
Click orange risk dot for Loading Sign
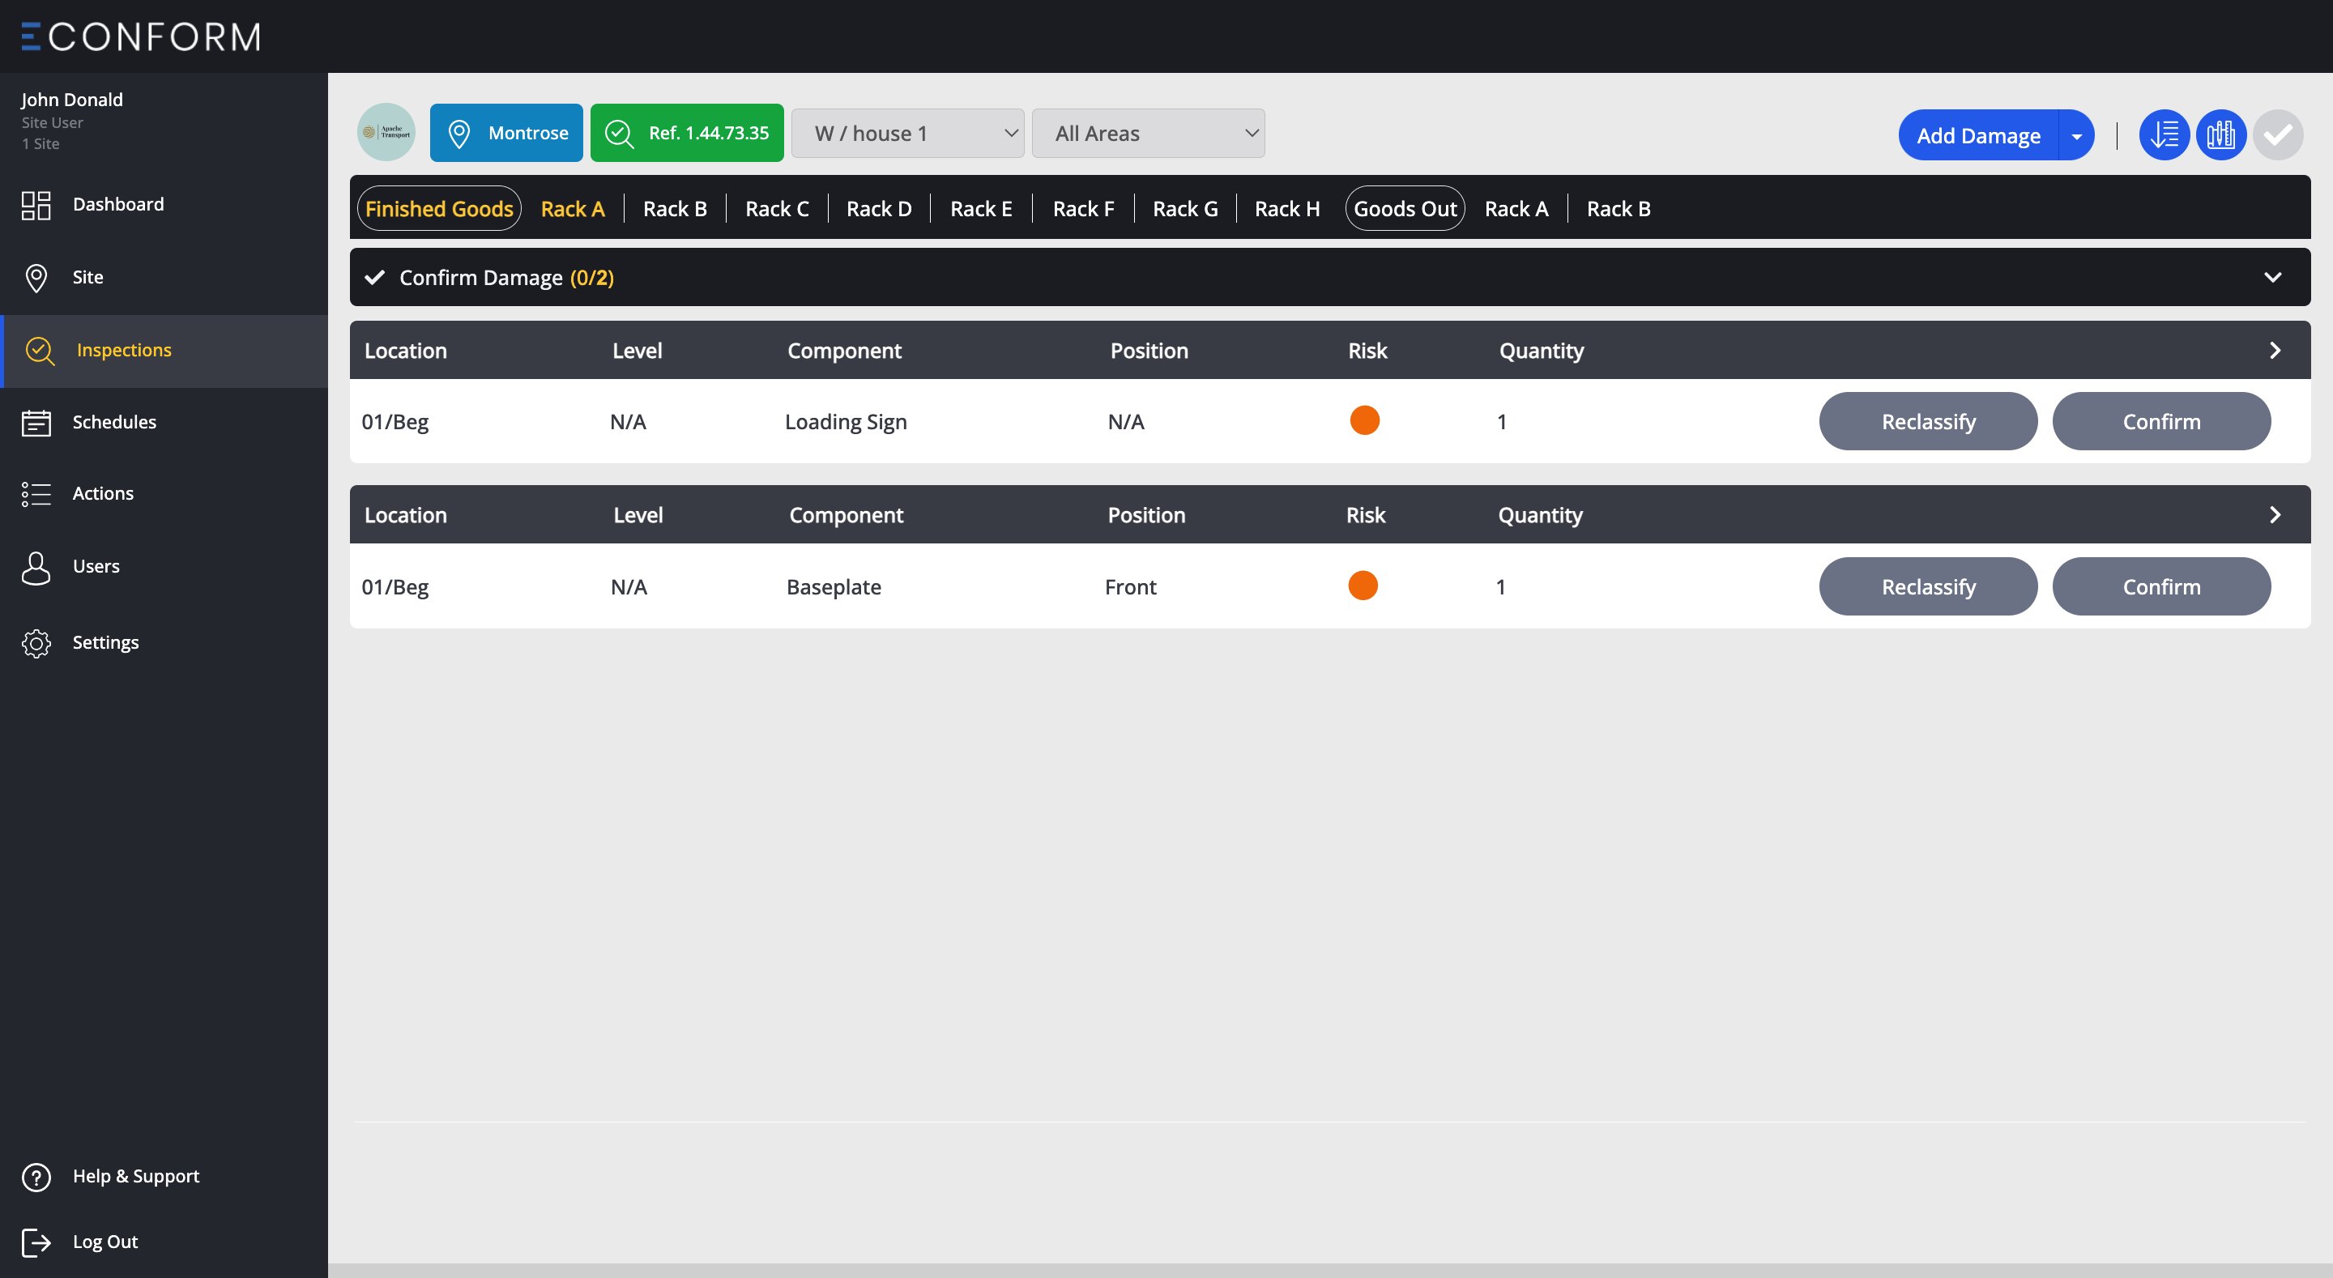point(1364,420)
